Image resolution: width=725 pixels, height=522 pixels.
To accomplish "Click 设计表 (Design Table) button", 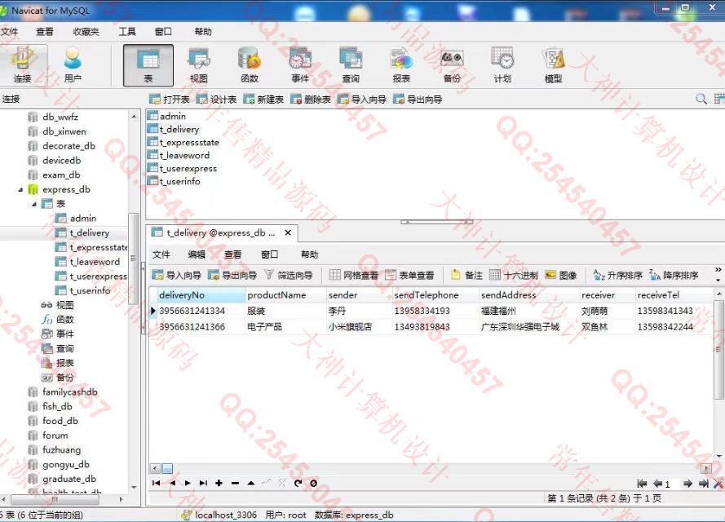I will pyautogui.click(x=216, y=99).
